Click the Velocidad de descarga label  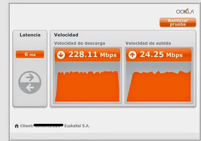point(79,43)
